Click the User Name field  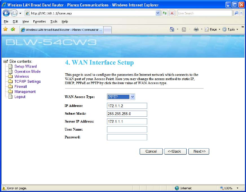tap(127, 130)
